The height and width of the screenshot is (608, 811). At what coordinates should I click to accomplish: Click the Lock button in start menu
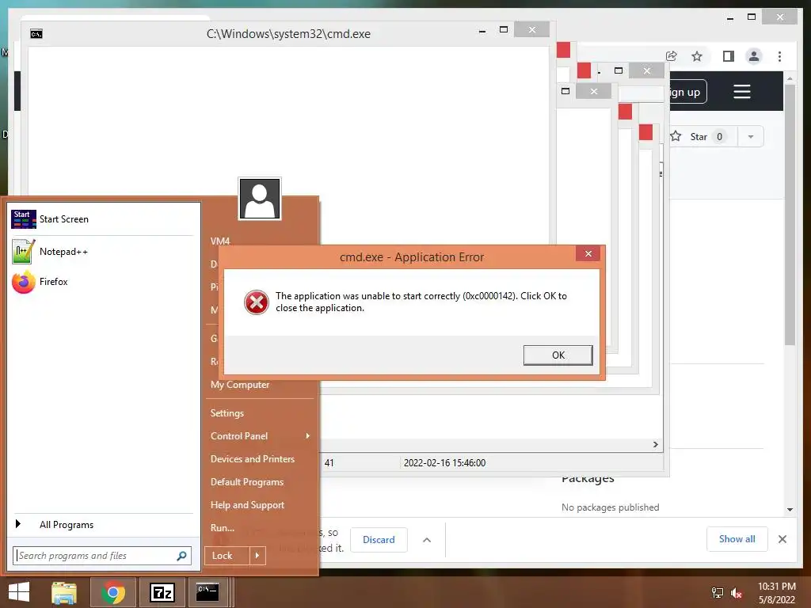227,556
